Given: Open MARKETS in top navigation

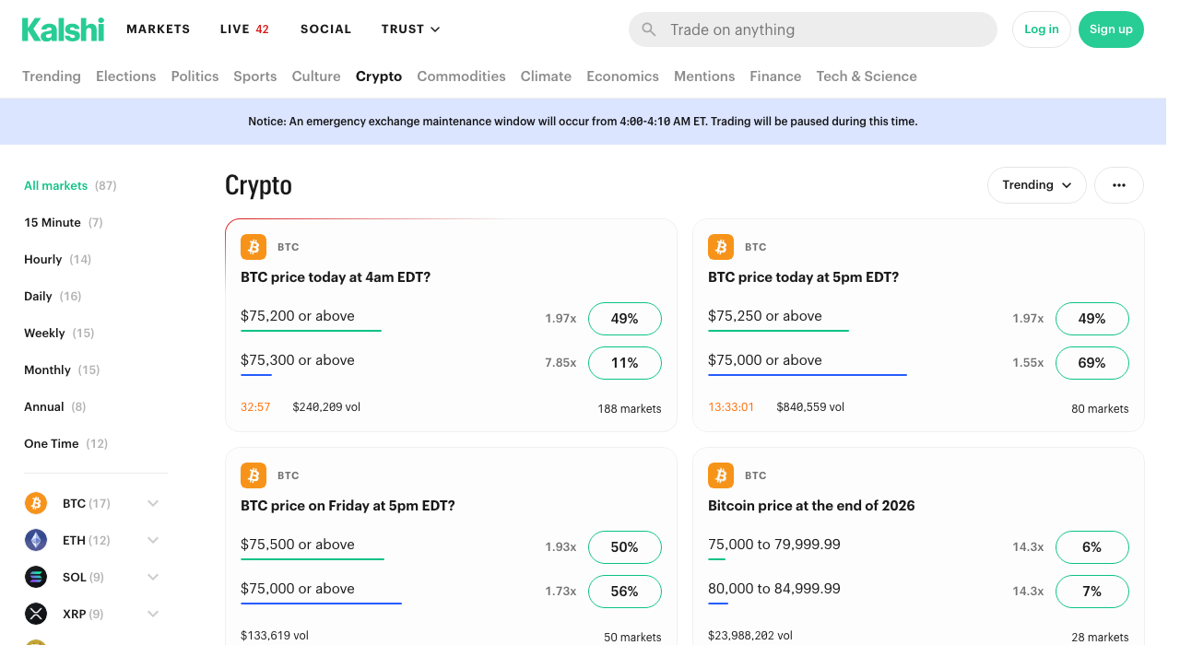Looking at the screenshot, I should (159, 29).
